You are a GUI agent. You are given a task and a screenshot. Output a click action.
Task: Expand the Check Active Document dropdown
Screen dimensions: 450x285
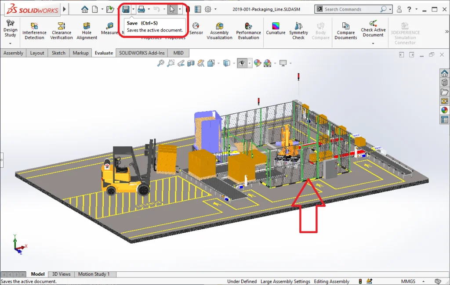pyautogui.click(x=373, y=43)
